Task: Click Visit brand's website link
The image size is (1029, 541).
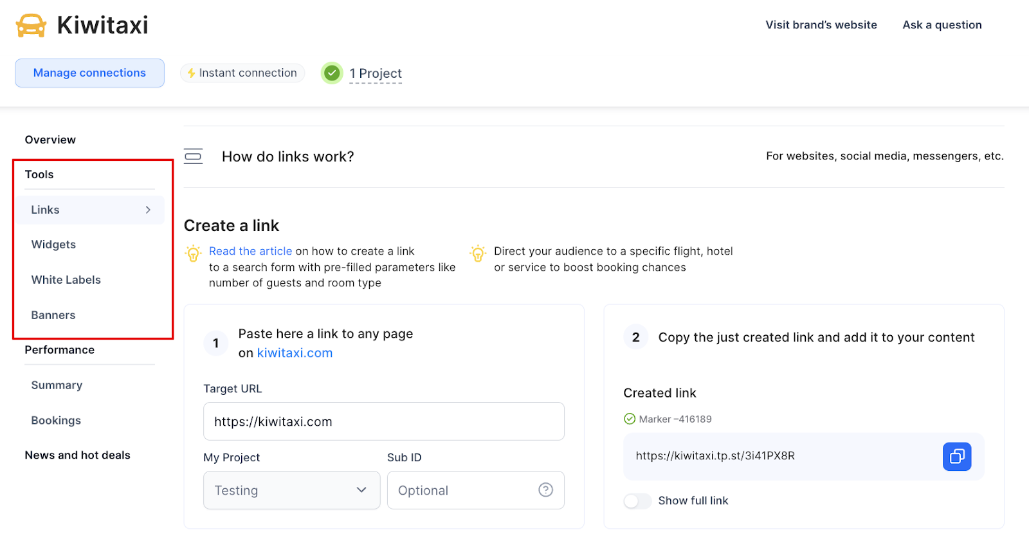Action: tap(821, 25)
